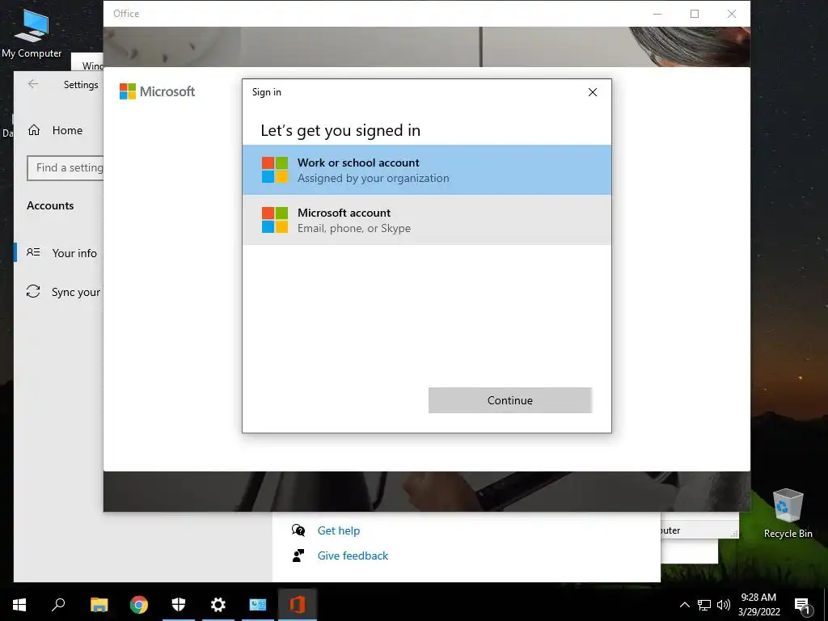828x621 pixels.
Task: Go back in Settings window
Action: point(33,84)
